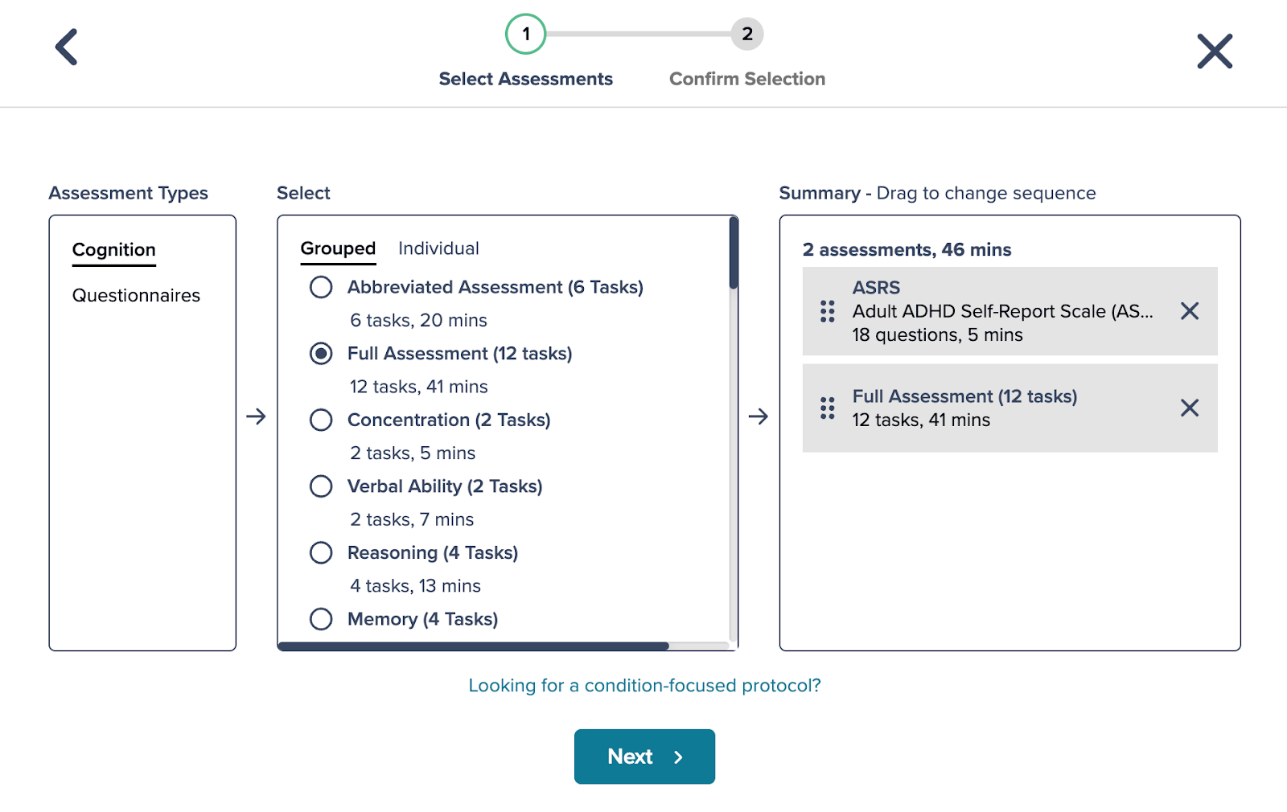Viewport: 1287px width, 812px height.
Task: Select the Concentration (2 Tasks) option
Action: point(321,420)
